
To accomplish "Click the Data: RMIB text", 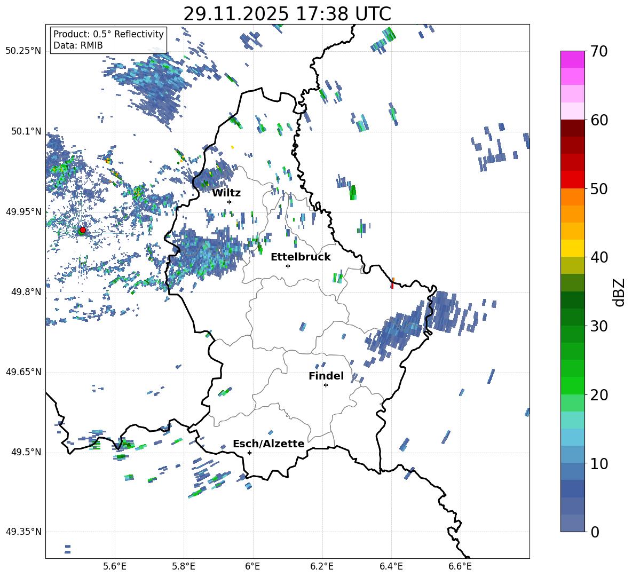I will (78, 45).
